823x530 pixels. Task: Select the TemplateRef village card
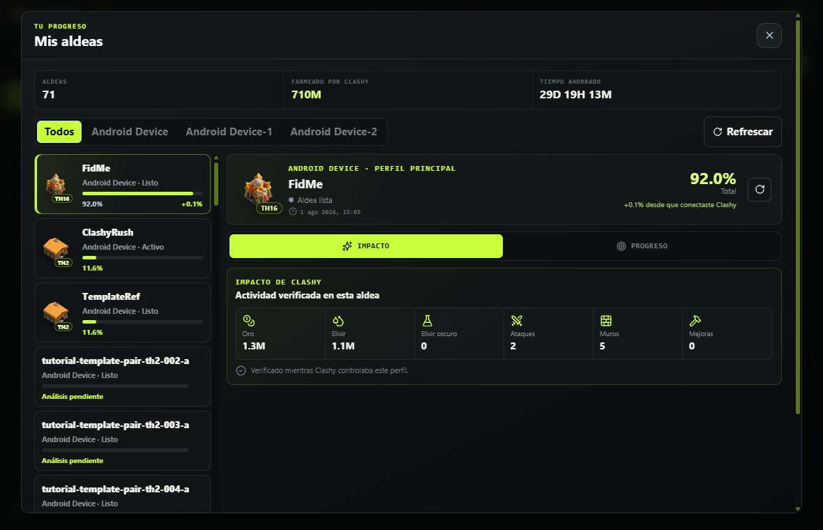click(122, 312)
